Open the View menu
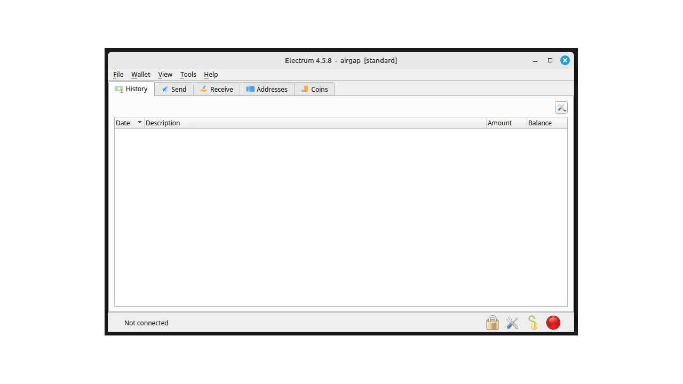Image resolution: width=683 pixels, height=384 pixels. (165, 75)
